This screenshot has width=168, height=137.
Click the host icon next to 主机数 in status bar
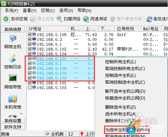[48, 134]
